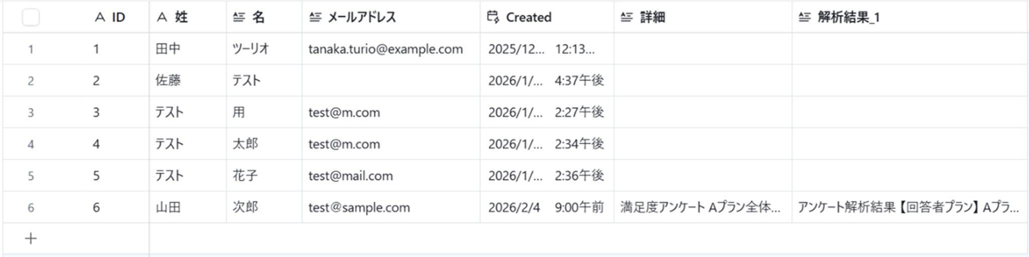Viewport: 1029px width, 257px height.
Task: Open the Created column header
Action: (547, 18)
